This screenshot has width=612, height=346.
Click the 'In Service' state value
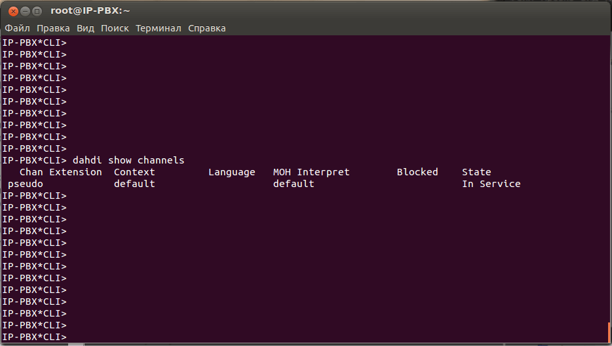(x=491, y=184)
